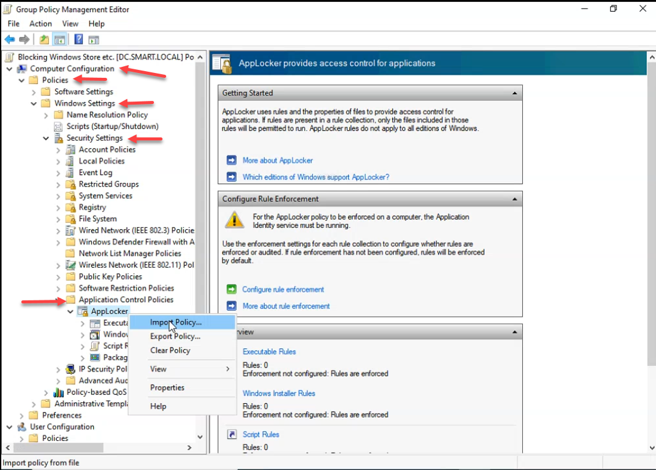
Task: Open the Executable Rules link in overview
Action: (269, 351)
